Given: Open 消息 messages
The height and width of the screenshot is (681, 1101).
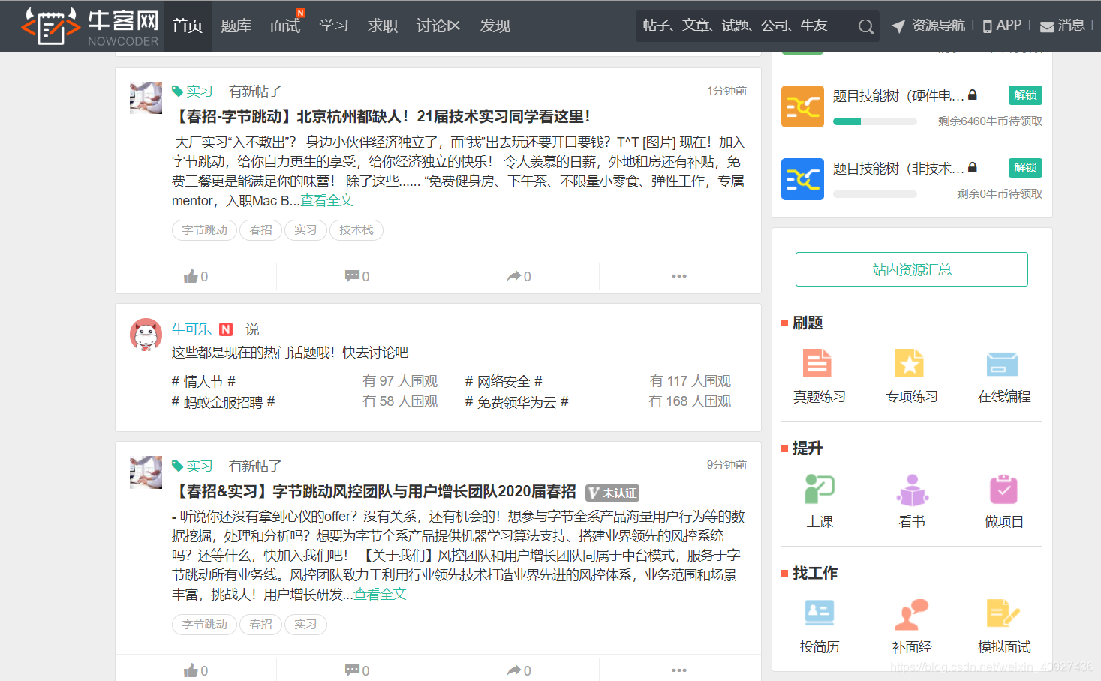Looking at the screenshot, I should point(1063,25).
